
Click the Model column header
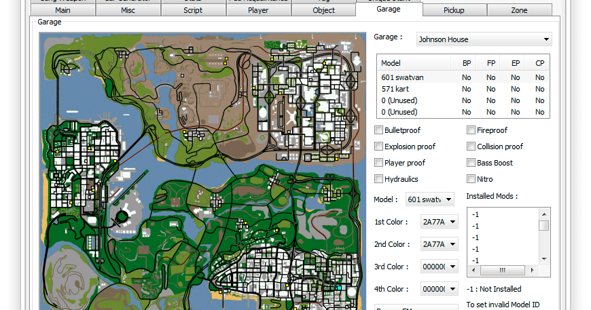coord(414,63)
